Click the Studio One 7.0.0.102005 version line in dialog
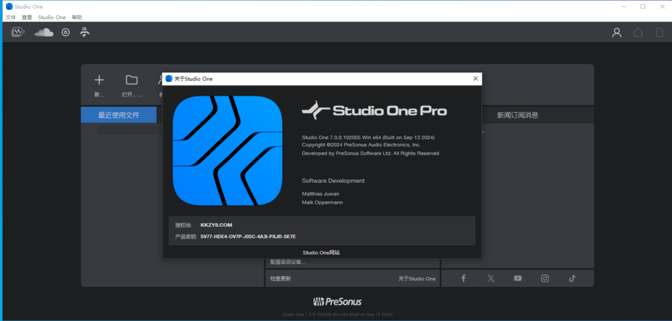 369,138
